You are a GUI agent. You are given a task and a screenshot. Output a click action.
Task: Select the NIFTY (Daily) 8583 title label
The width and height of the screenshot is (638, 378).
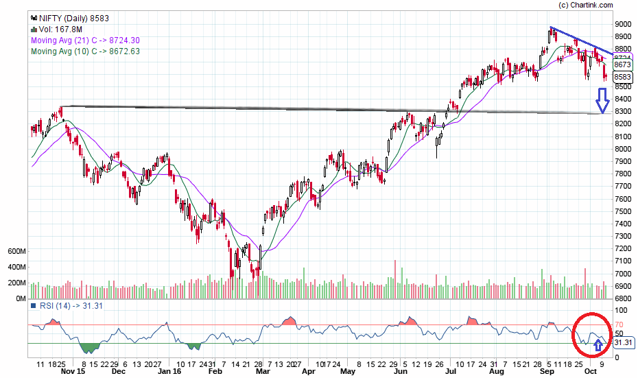click(74, 19)
